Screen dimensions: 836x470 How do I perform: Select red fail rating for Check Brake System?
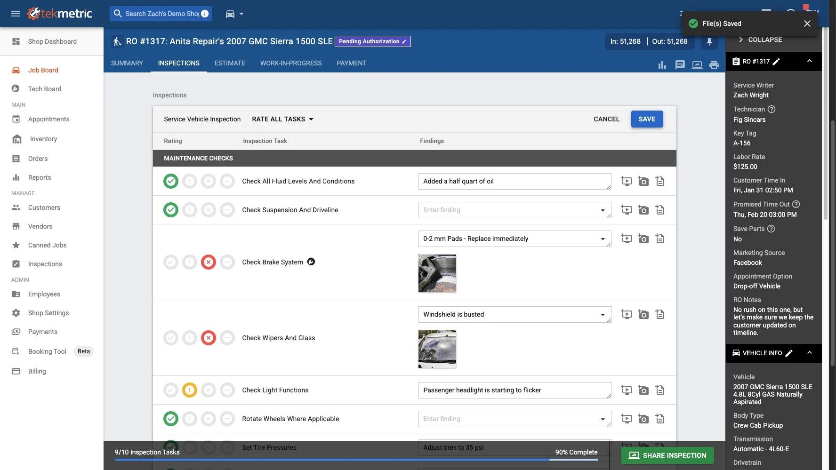pyautogui.click(x=209, y=262)
